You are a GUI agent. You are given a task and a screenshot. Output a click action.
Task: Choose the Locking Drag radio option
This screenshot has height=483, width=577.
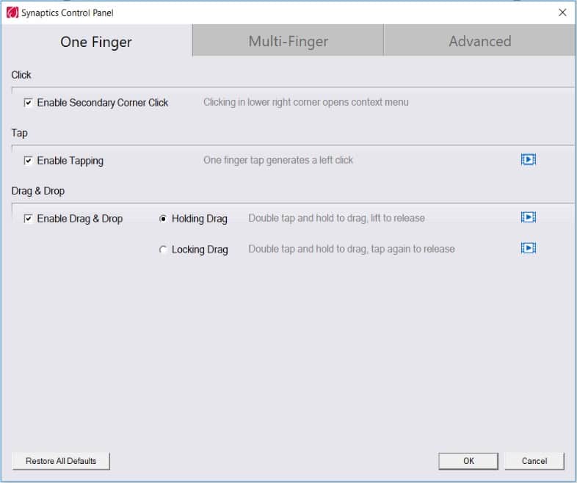click(163, 250)
